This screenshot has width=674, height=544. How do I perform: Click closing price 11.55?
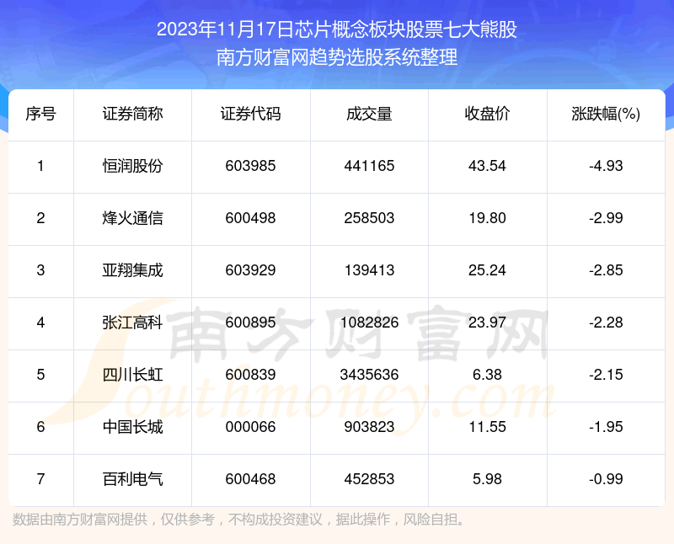[x=487, y=427]
